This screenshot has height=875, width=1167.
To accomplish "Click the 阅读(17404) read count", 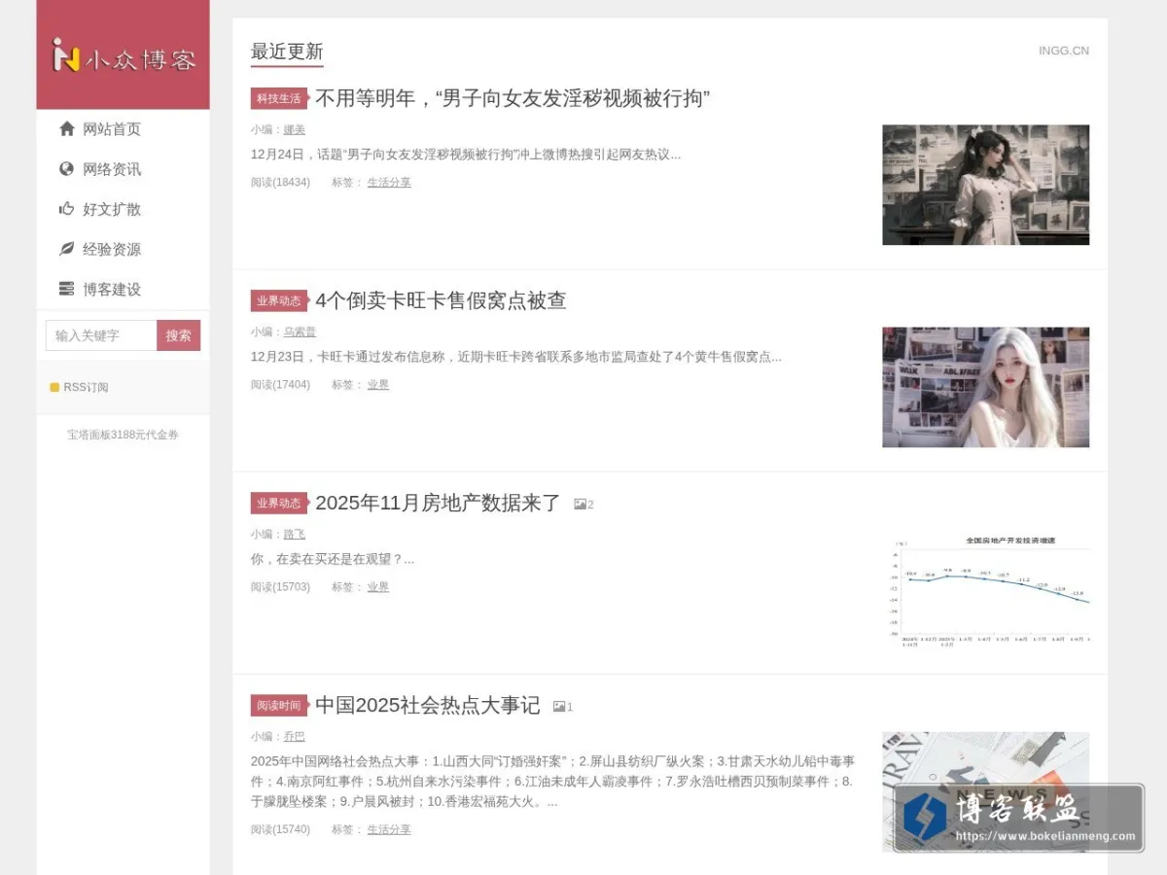I will coord(280,384).
